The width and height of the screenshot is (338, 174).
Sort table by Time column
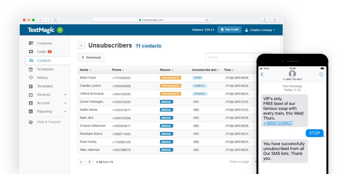[229, 70]
